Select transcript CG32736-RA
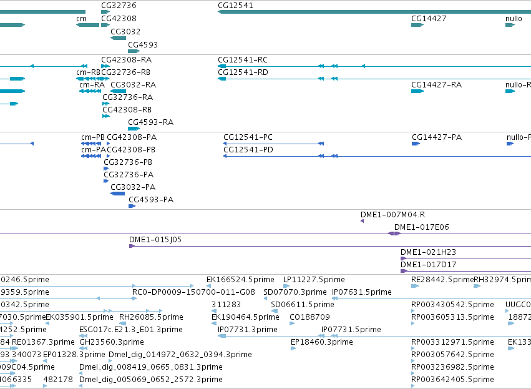The height and width of the screenshot is (389, 531). [x=128, y=97]
